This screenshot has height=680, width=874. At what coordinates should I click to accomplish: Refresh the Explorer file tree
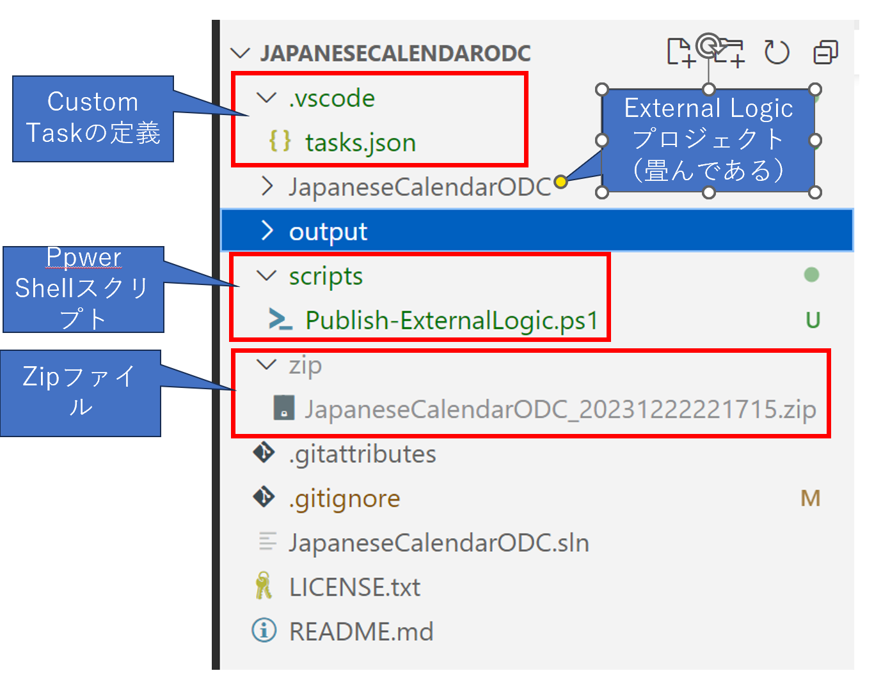pos(777,52)
